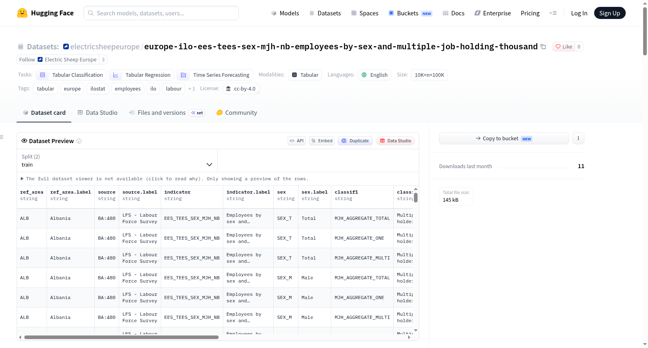Click the follower count 3 badge
Viewport: 648px width, 348px height.
coord(103,59)
